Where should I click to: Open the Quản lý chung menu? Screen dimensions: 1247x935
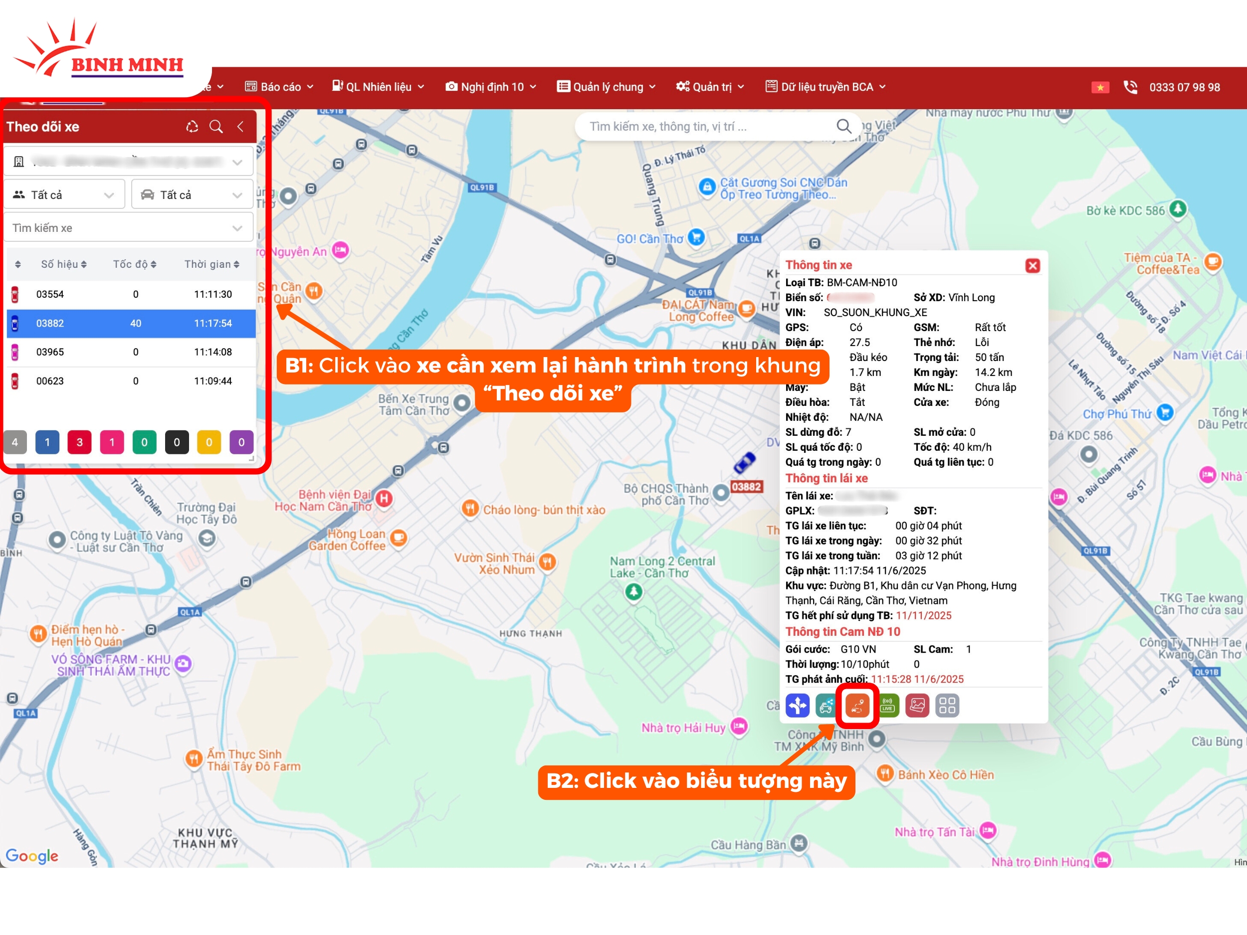click(607, 87)
